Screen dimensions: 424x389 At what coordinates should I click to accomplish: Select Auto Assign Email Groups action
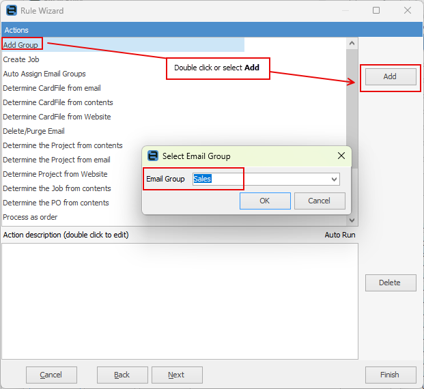(44, 74)
